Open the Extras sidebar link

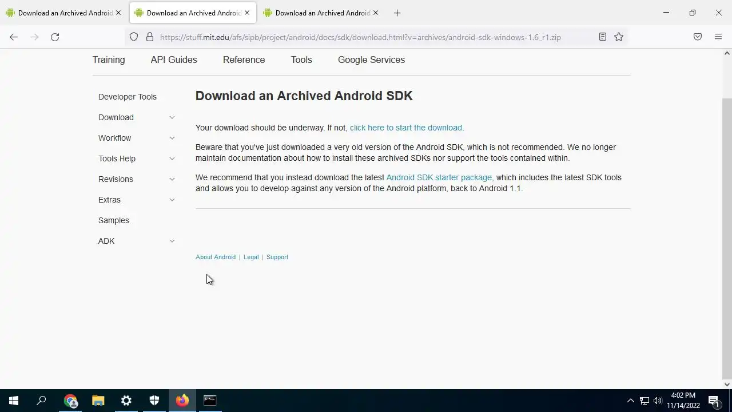pyautogui.click(x=109, y=200)
